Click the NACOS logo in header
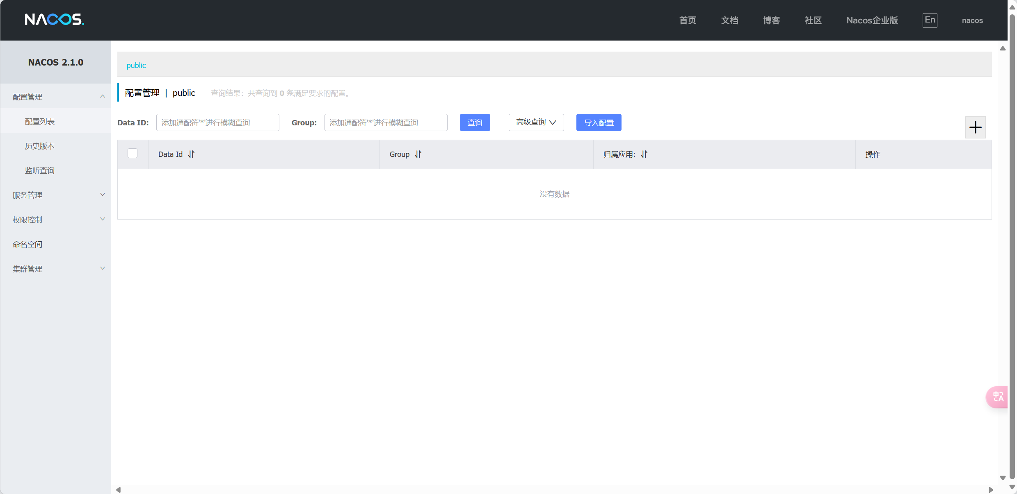The height and width of the screenshot is (494, 1017). (x=54, y=20)
